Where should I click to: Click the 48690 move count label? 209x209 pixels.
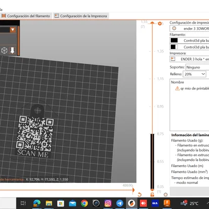pos(127,185)
